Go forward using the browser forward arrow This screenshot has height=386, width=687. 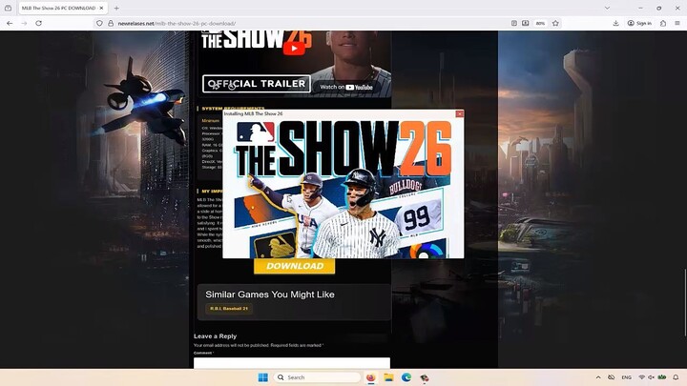tap(24, 23)
